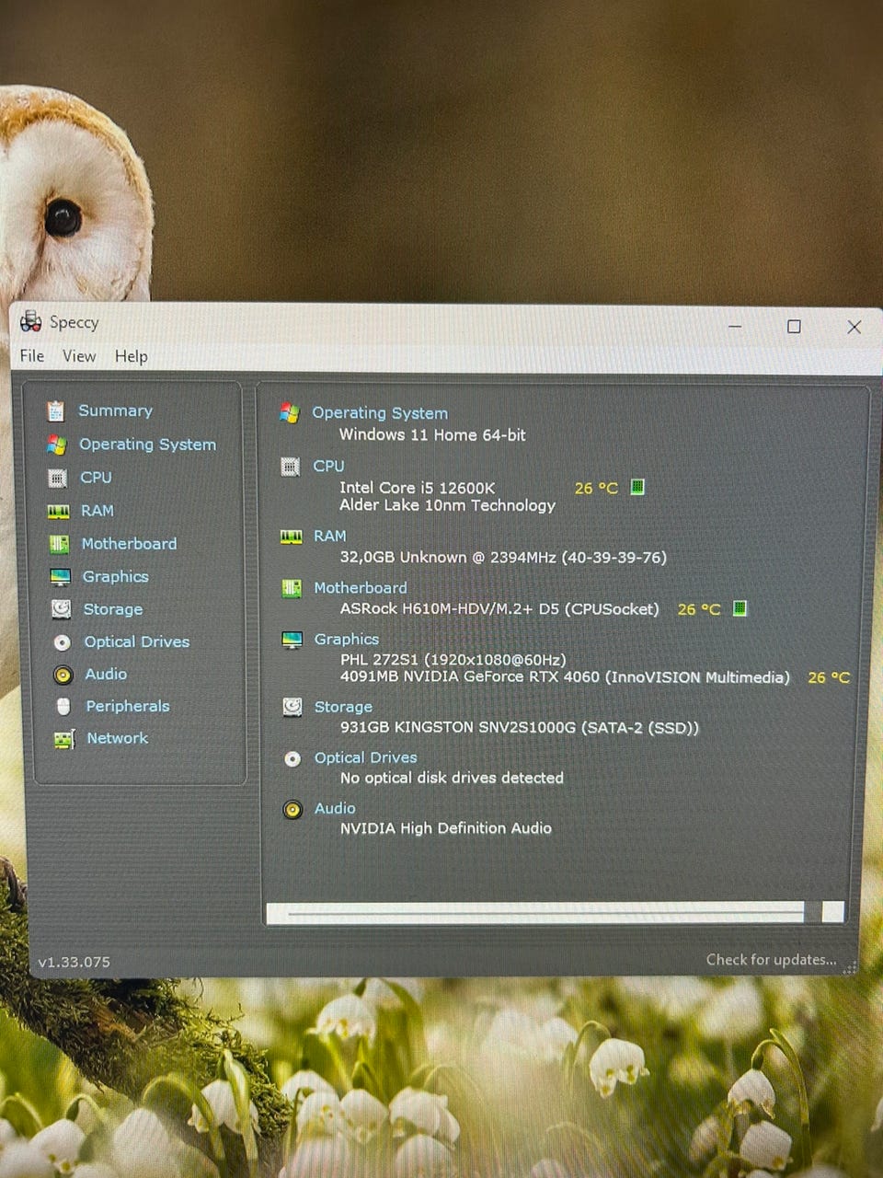The height and width of the screenshot is (1178, 883).
Task: Open the Help menu
Action: pos(131,356)
